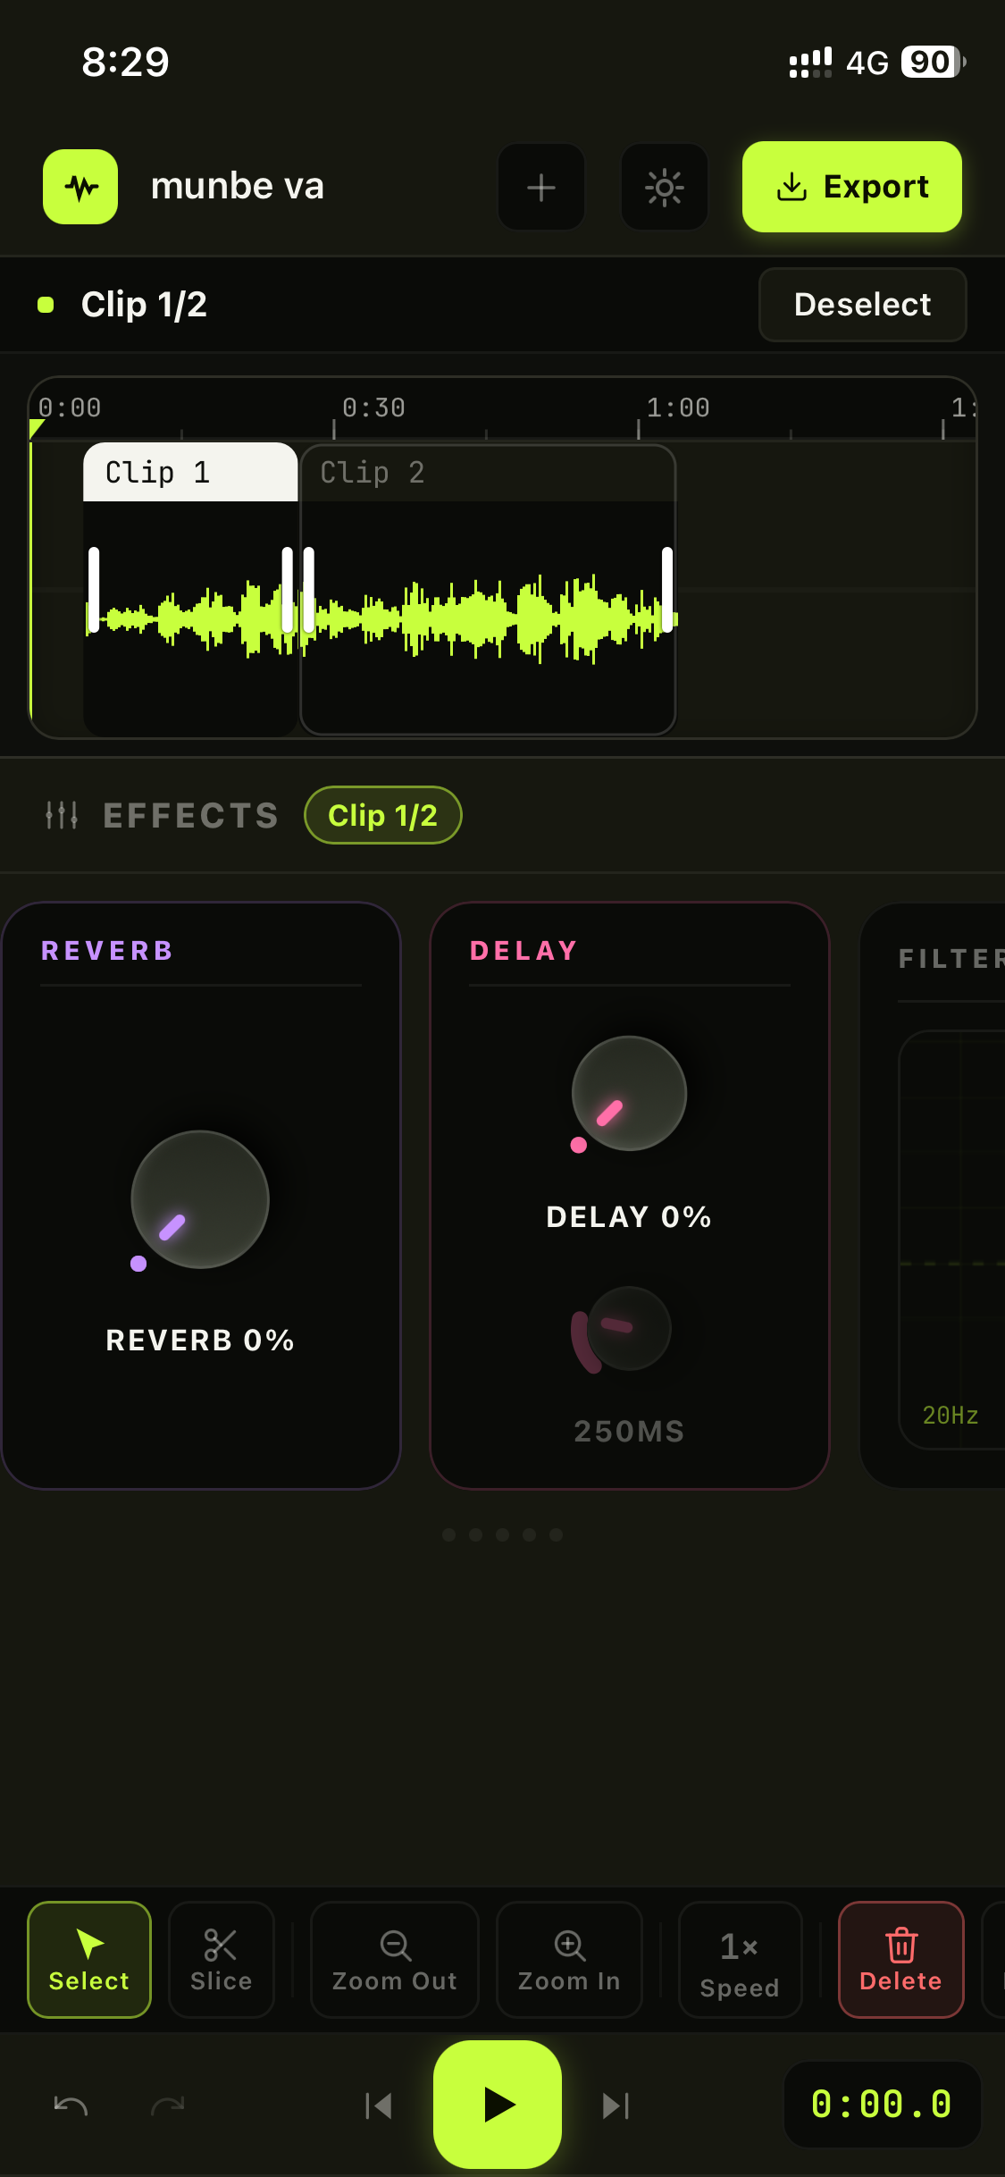Grab the left trim handle of Clip 2
The height and width of the screenshot is (2177, 1005).
pyautogui.click(x=308, y=590)
